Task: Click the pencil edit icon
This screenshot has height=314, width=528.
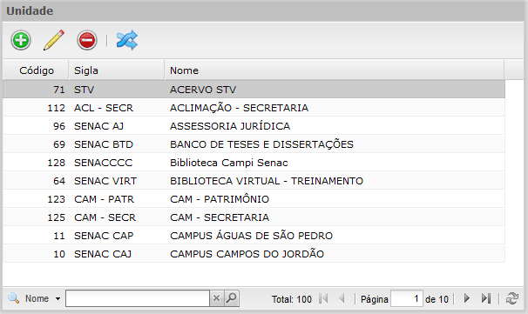Action: [54, 40]
